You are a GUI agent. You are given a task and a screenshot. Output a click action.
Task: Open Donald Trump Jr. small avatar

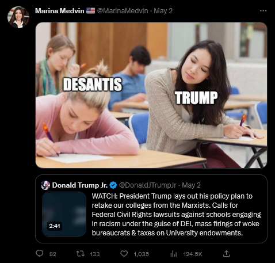click(45, 185)
